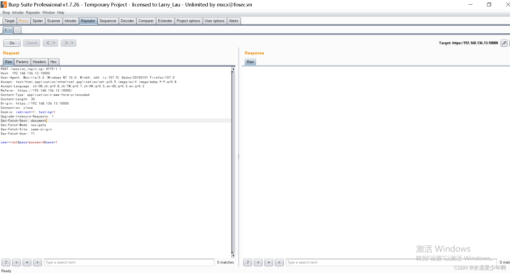
Task: Click the Connection: close header line
Action: [17, 108]
